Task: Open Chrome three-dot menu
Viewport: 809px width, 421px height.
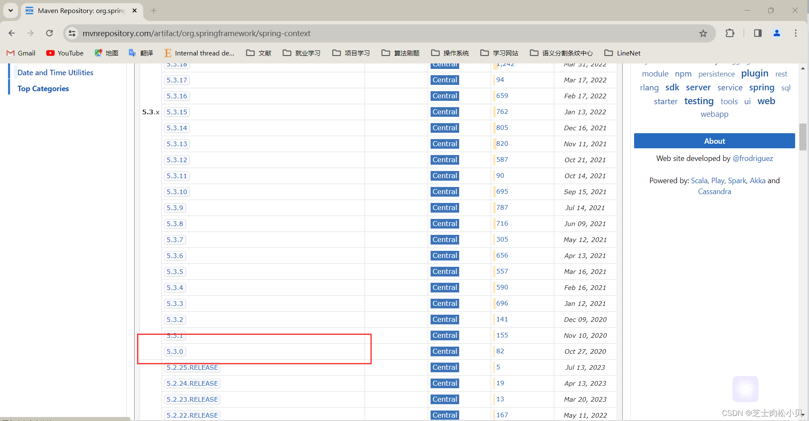Action: [x=796, y=33]
